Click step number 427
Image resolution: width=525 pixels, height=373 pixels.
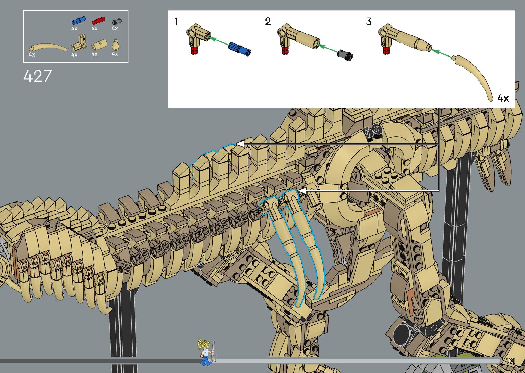[38, 76]
